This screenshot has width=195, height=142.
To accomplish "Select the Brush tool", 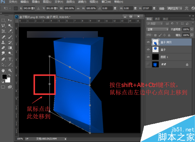I will (10, 37).
